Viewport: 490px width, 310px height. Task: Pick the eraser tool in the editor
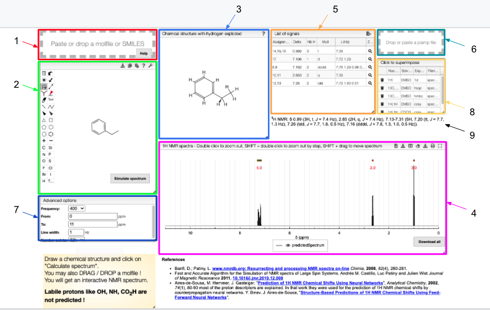pyautogui.click(x=44, y=100)
